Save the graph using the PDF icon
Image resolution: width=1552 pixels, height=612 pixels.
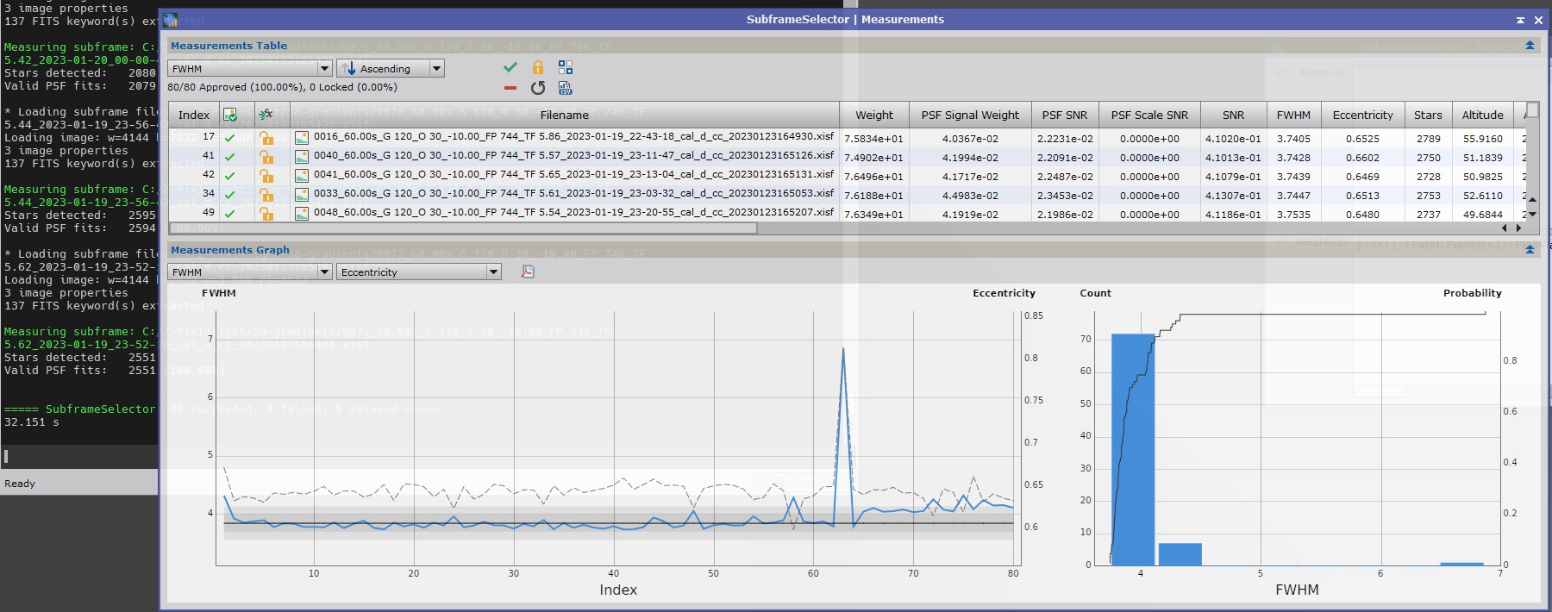coord(528,272)
